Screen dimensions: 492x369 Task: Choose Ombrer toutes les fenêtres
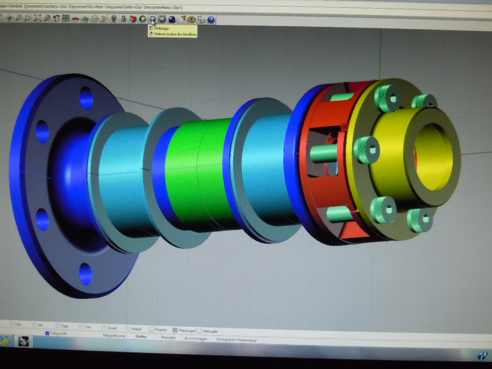click(x=175, y=34)
